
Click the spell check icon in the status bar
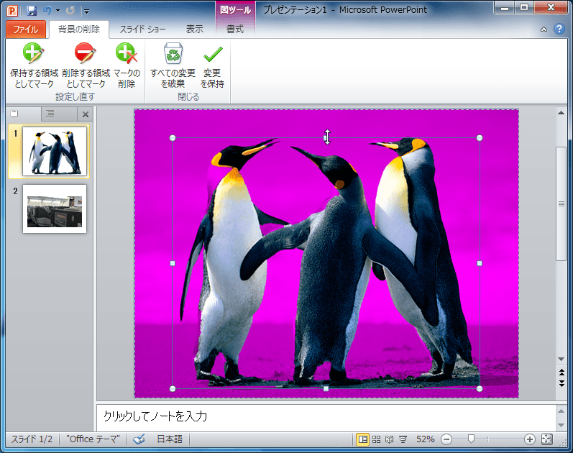(139, 439)
